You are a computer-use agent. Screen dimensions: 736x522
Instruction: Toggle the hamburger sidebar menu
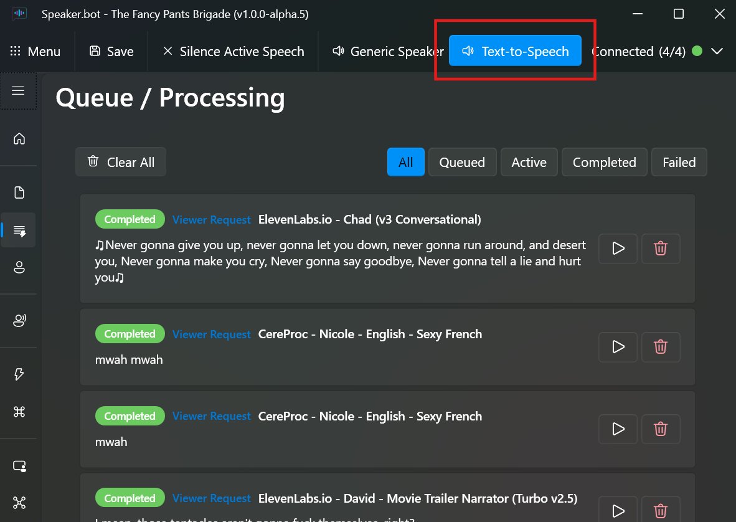(x=18, y=90)
